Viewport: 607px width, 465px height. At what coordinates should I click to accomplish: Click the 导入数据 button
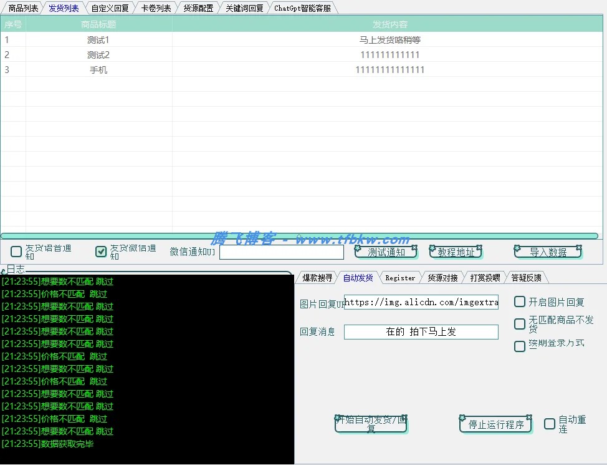pyautogui.click(x=548, y=251)
